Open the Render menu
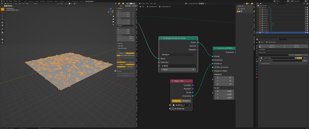 [x=11, y=1]
